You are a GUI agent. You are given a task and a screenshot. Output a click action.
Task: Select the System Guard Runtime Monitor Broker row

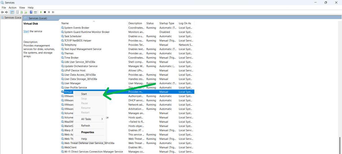127,32
